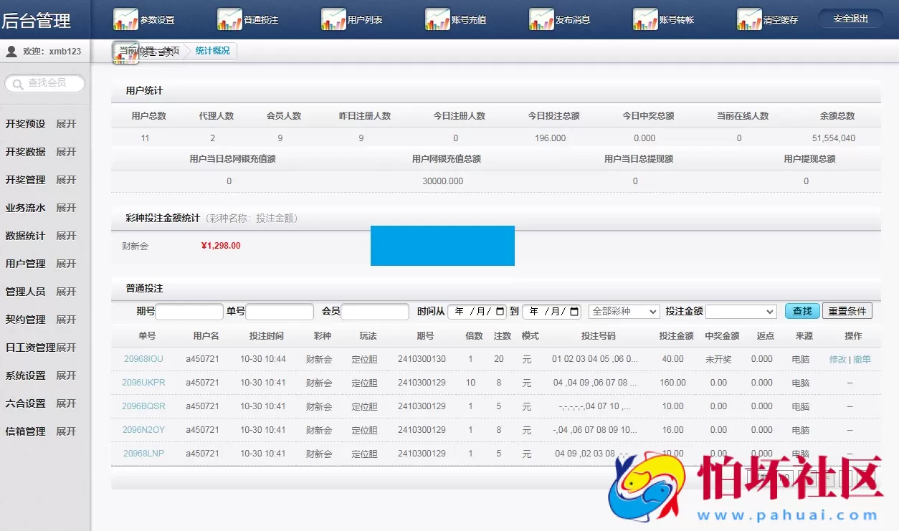
Task: Click the 安全退出 logout button
Action: pyautogui.click(x=850, y=18)
